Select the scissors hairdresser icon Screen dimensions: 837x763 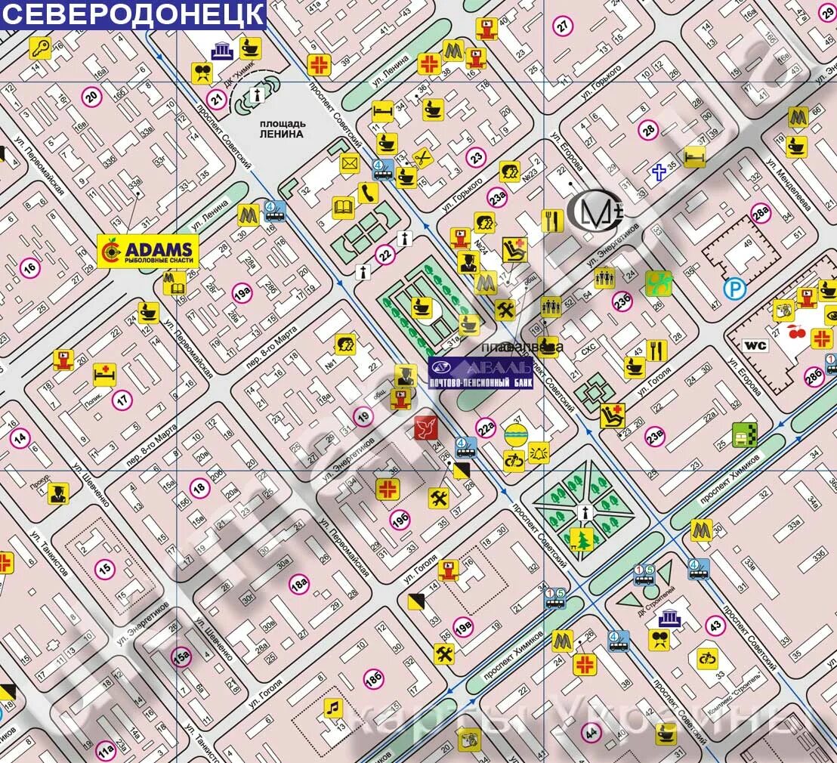click(423, 158)
